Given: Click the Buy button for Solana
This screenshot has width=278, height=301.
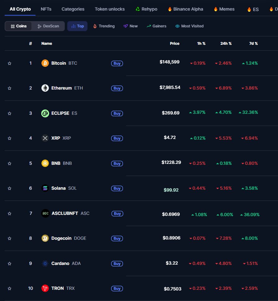Looking at the screenshot, I should pos(117,188).
